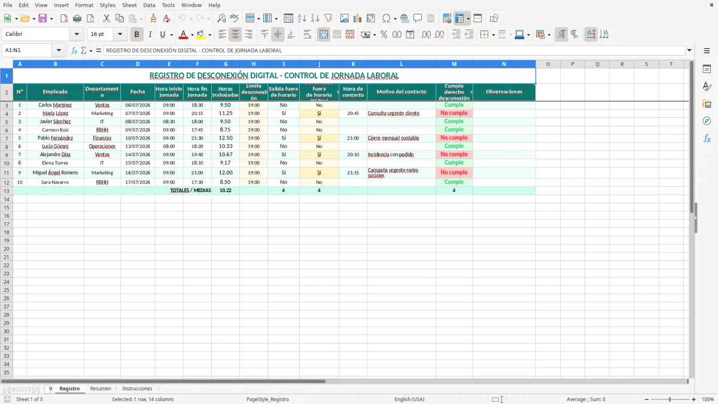This screenshot has width=718, height=404.
Task: Click the Sidebar Settings menu button
Action: [707, 51]
